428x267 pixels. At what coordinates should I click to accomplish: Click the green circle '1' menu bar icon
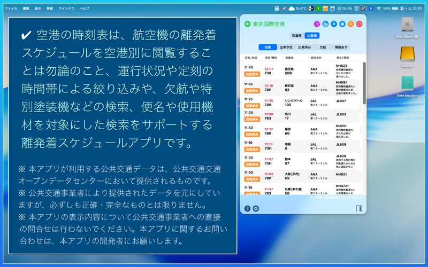[x=318, y=9]
